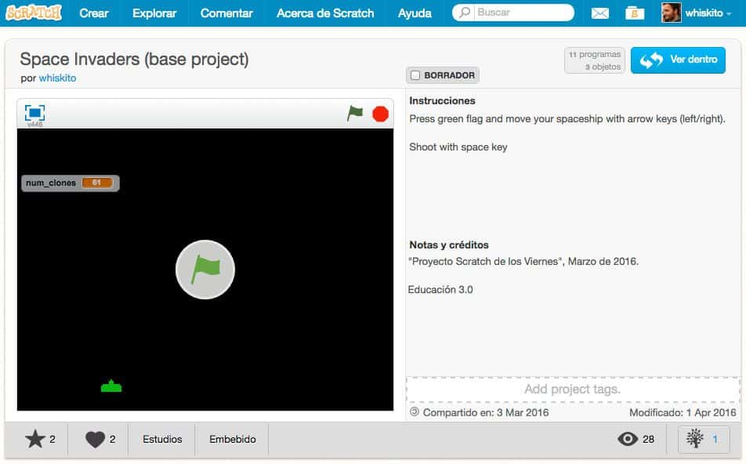Click Estudios button
The width and height of the screenshot is (746, 464).
(162, 439)
